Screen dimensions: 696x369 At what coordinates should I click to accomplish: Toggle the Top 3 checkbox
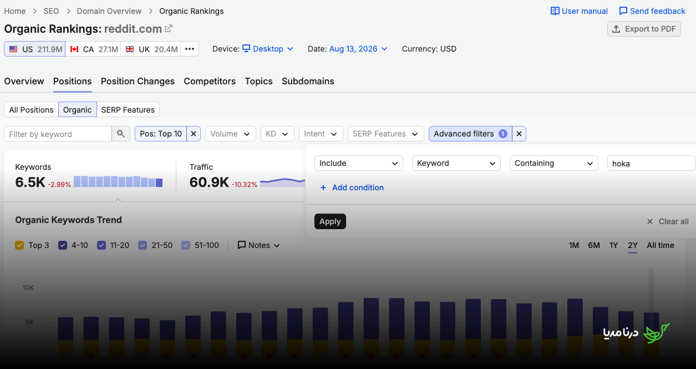click(x=19, y=245)
